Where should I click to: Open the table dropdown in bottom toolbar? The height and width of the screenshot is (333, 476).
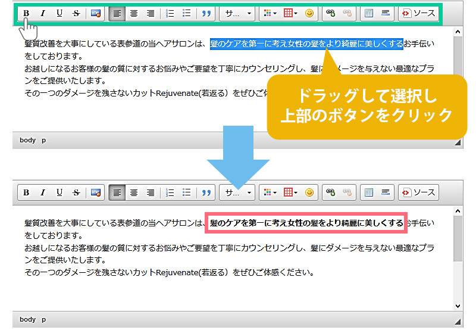pyautogui.click(x=290, y=192)
